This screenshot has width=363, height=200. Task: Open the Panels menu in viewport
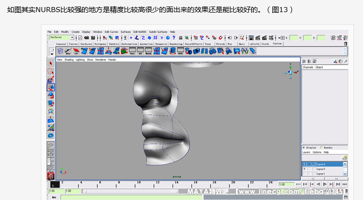point(112,59)
